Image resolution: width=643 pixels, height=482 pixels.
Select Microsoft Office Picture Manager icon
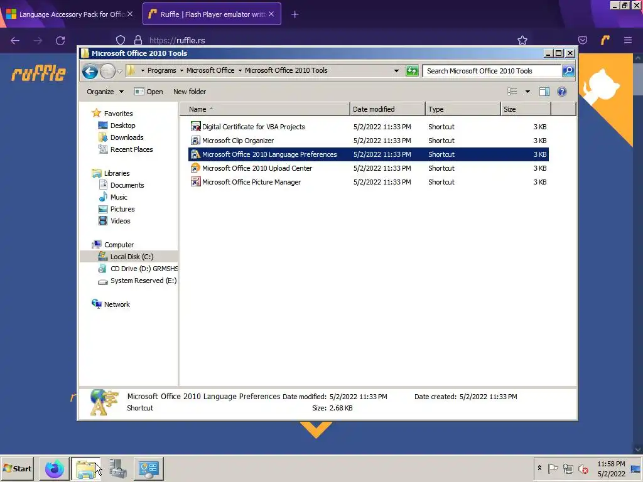tap(196, 182)
